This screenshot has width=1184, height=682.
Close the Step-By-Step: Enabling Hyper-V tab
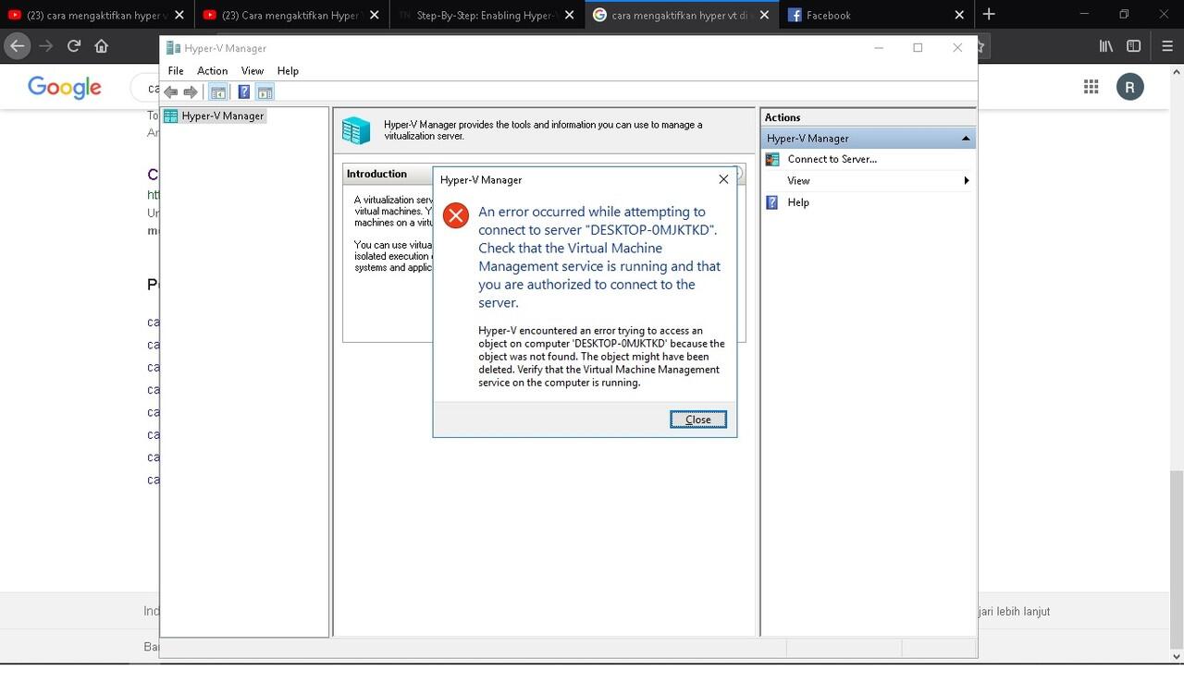point(569,15)
